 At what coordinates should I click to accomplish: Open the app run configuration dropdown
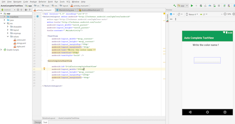(x=183, y=5)
